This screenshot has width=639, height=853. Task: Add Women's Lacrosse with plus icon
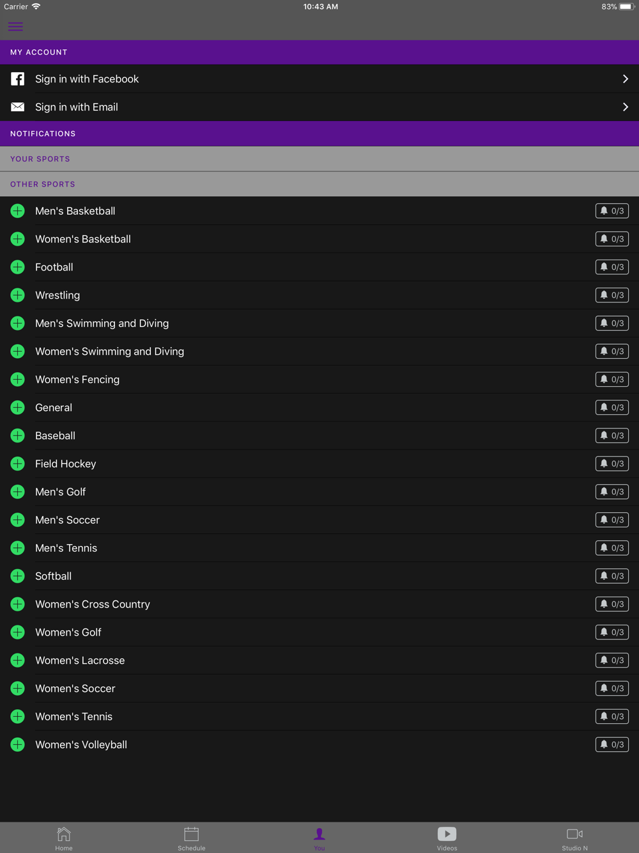point(18,661)
